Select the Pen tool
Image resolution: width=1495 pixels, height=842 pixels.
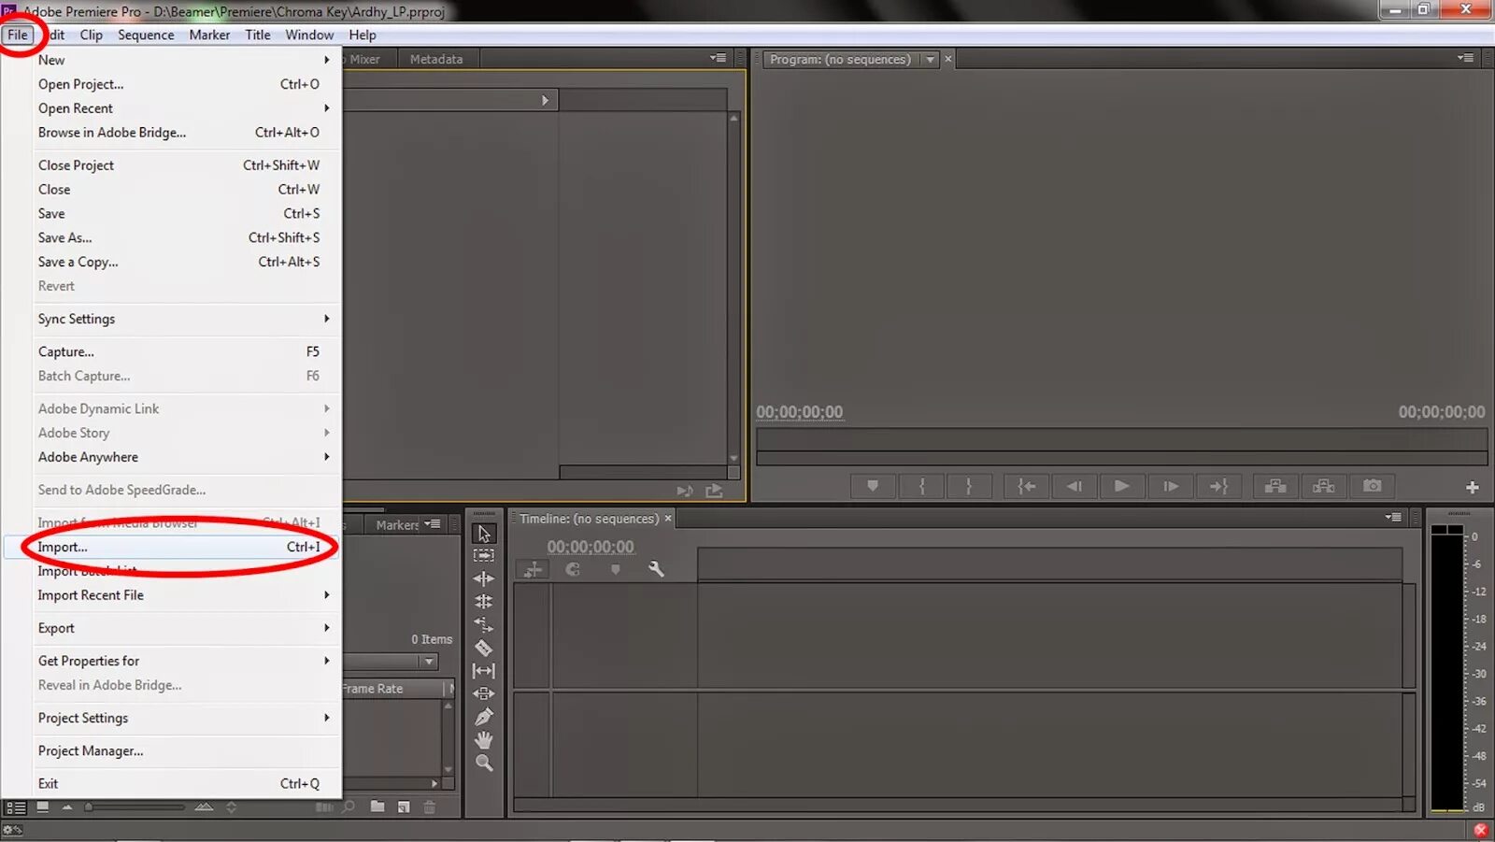pyautogui.click(x=484, y=717)
